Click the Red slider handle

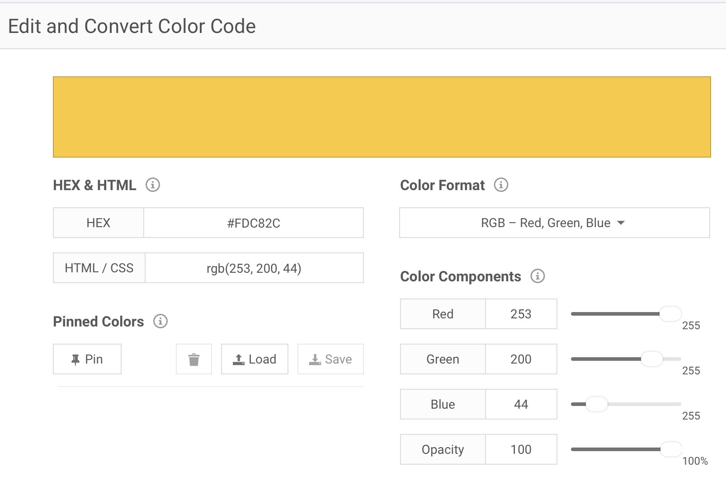point(670,313)
